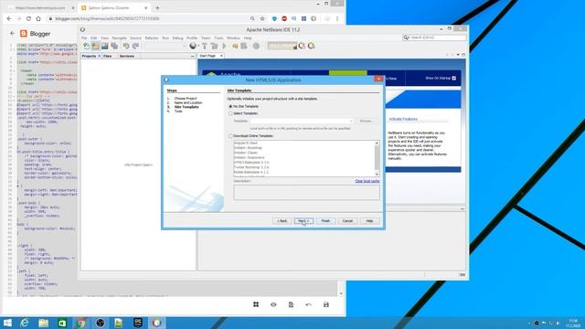The height and width of the screenshot is (329, 585).
Task: Click the 'Name and Location' step text
Action: click(x=188, y=102)
